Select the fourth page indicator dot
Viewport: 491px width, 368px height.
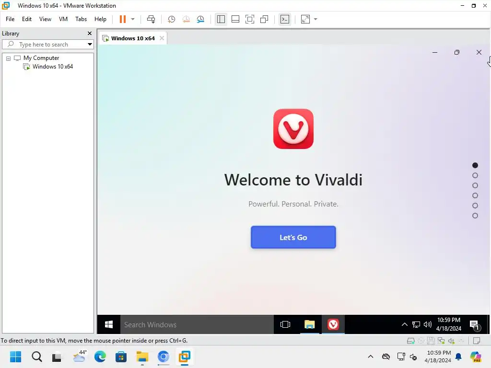coord(475,195)
